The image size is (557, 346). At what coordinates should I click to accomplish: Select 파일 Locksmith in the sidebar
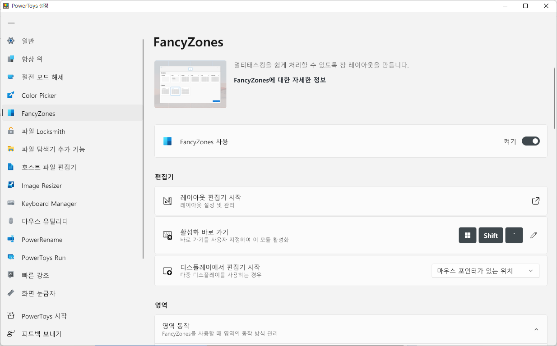click(x=72, y=131)
